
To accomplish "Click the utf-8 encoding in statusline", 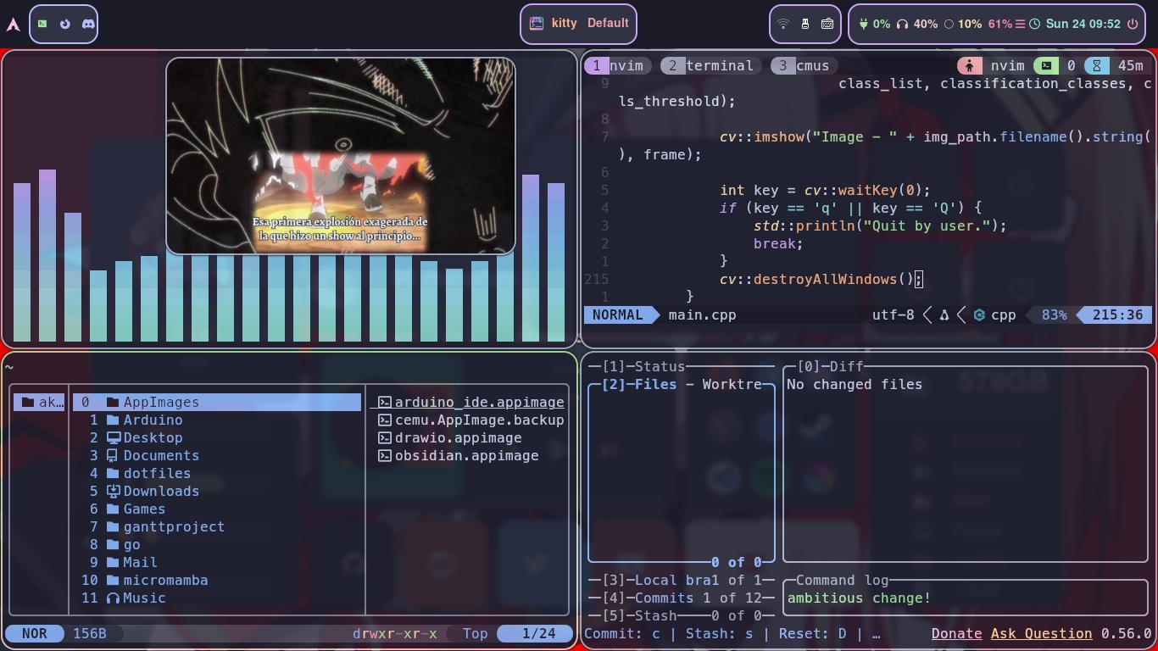I will coord(894,314).
